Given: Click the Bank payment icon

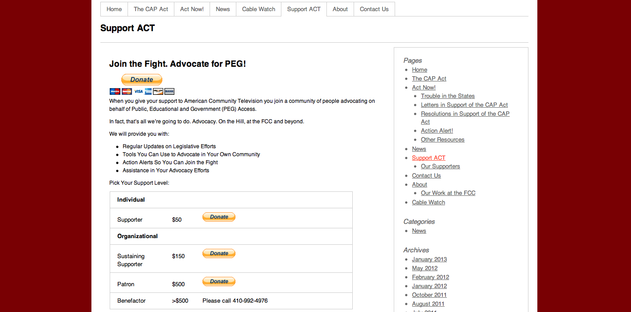Looking at the screenshot, I should click(169, 92).
